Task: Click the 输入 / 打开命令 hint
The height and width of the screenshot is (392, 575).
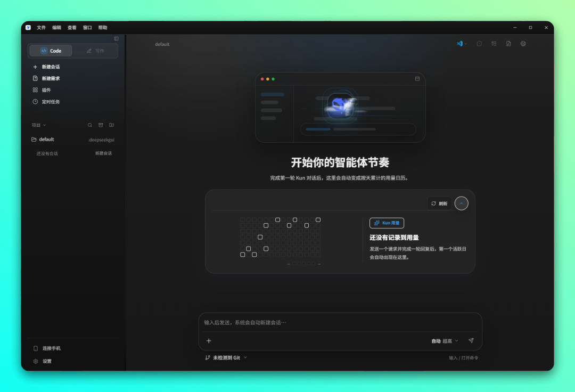Action: [x=464, y=358]
